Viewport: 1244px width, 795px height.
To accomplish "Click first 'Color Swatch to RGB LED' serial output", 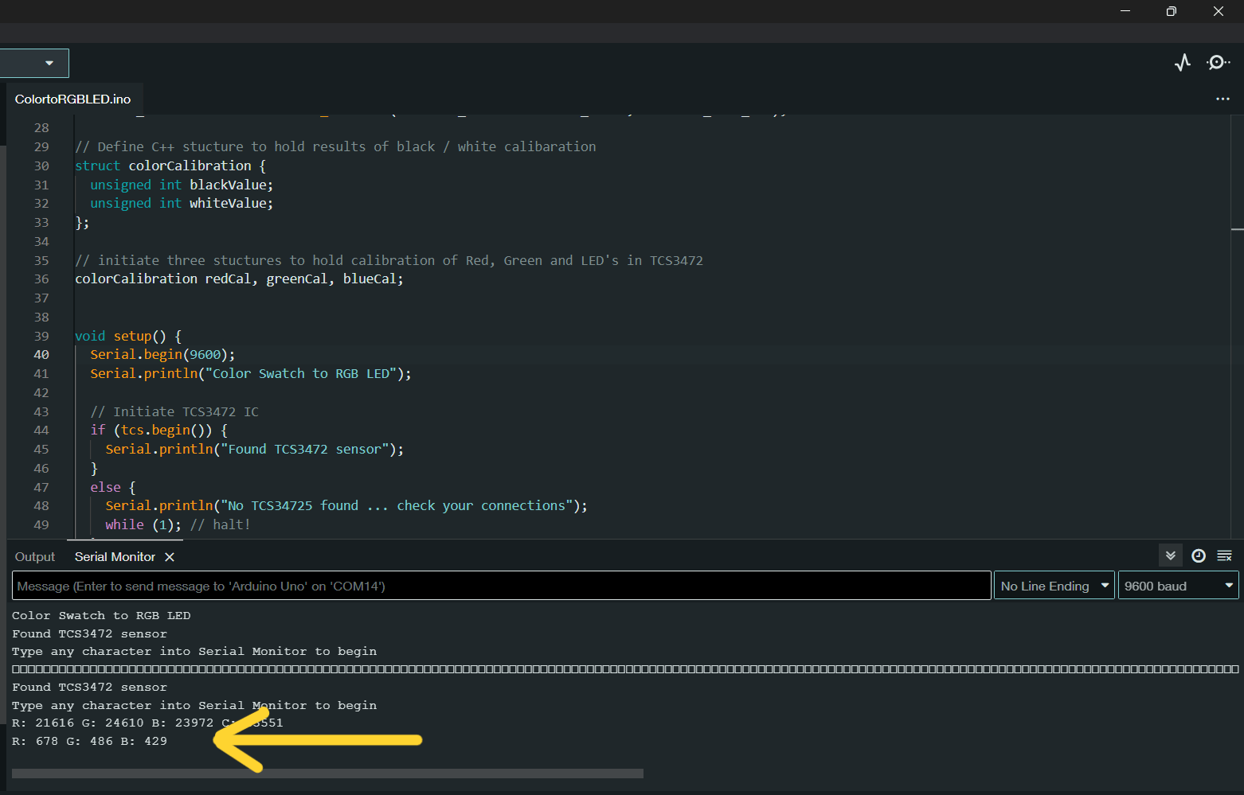I will coord(101,615).
